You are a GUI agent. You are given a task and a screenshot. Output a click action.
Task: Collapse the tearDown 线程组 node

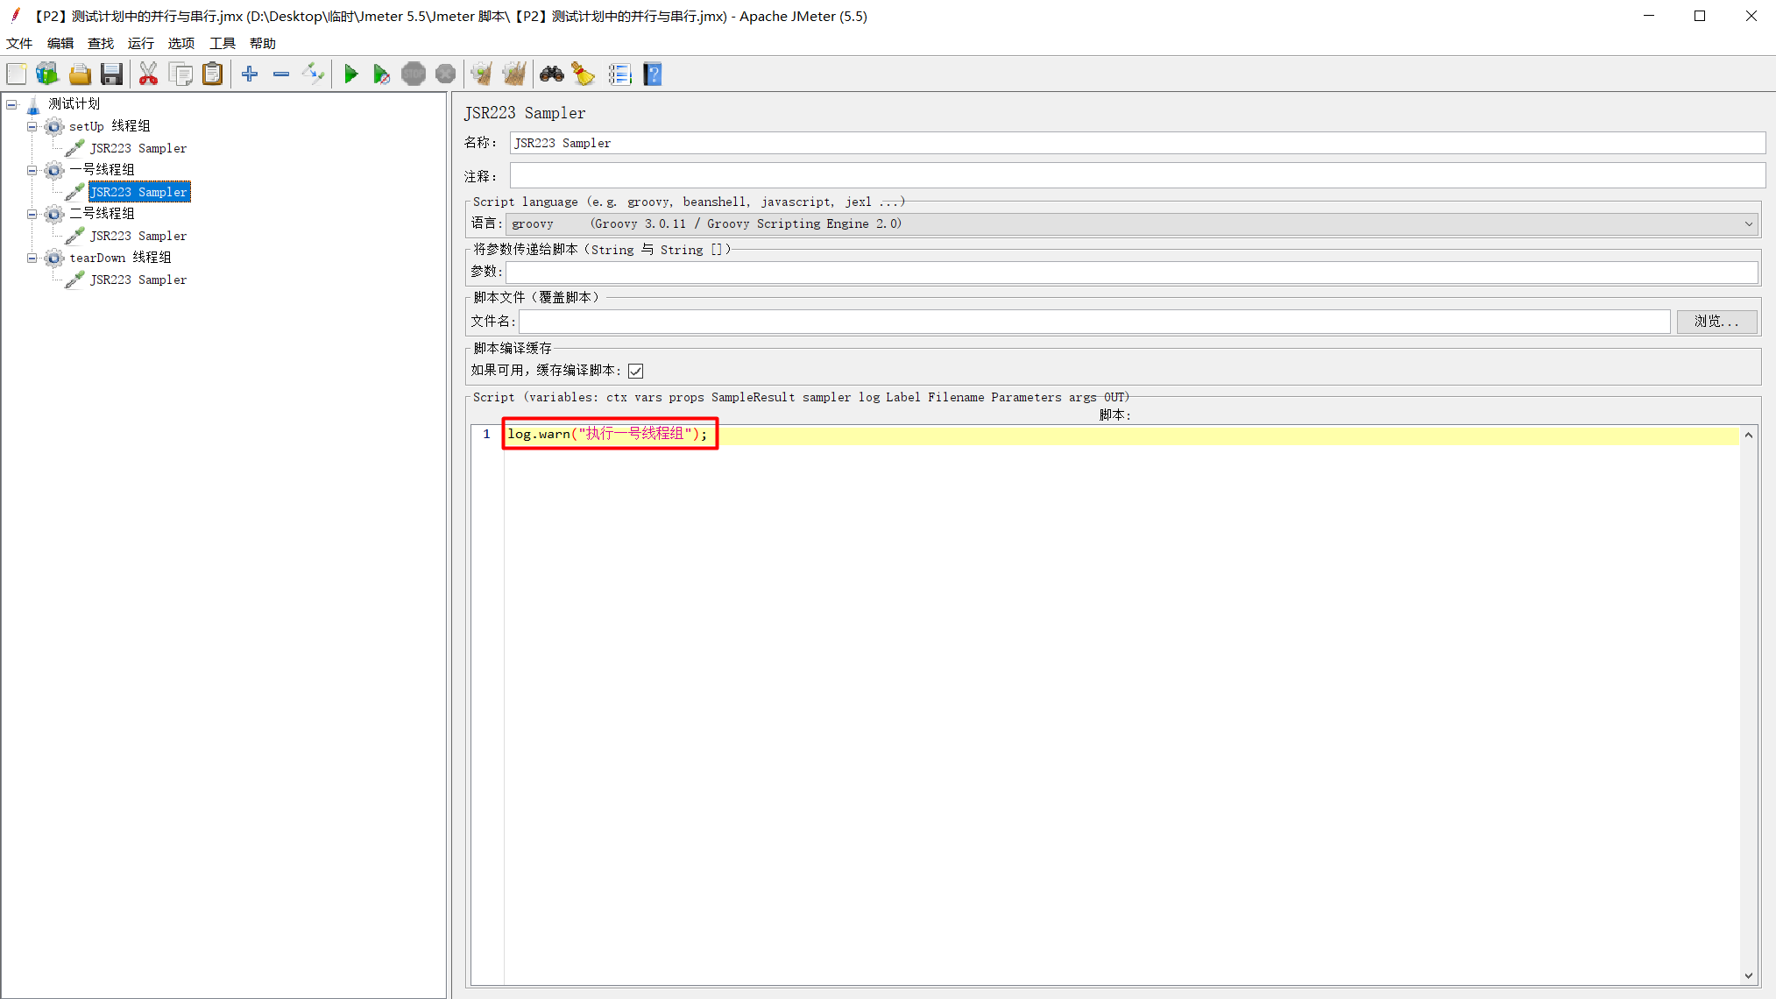(32, 258)
